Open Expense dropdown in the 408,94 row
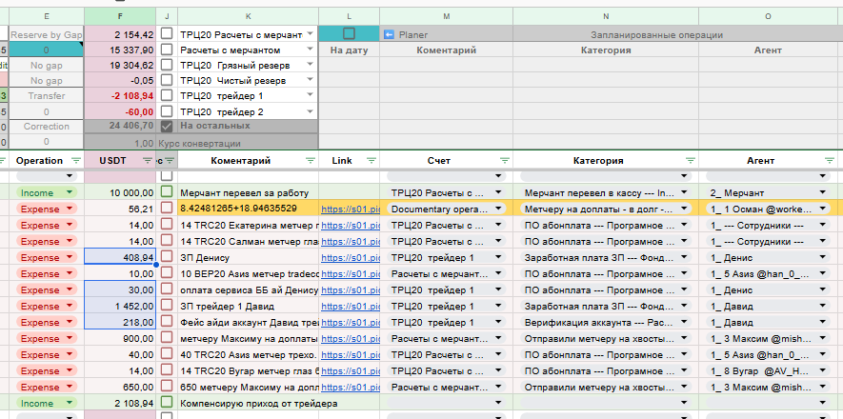The width and height of the screenshot is (843, 419). point(69,257)
